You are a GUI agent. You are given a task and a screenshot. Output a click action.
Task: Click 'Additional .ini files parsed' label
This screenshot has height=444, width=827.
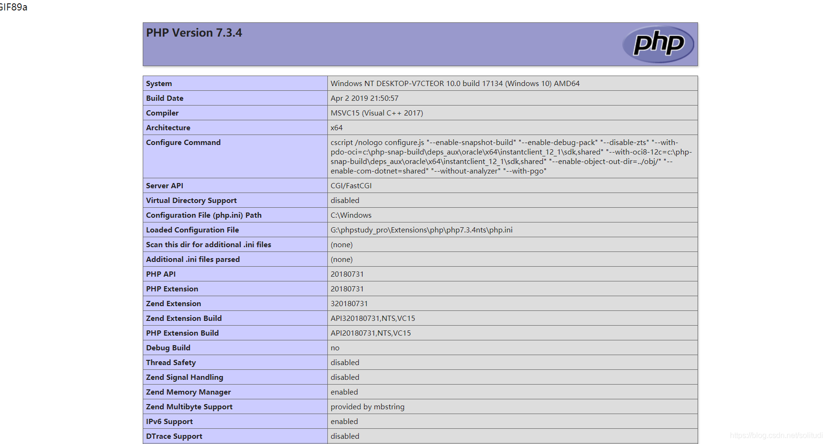[x=193, y=260]
